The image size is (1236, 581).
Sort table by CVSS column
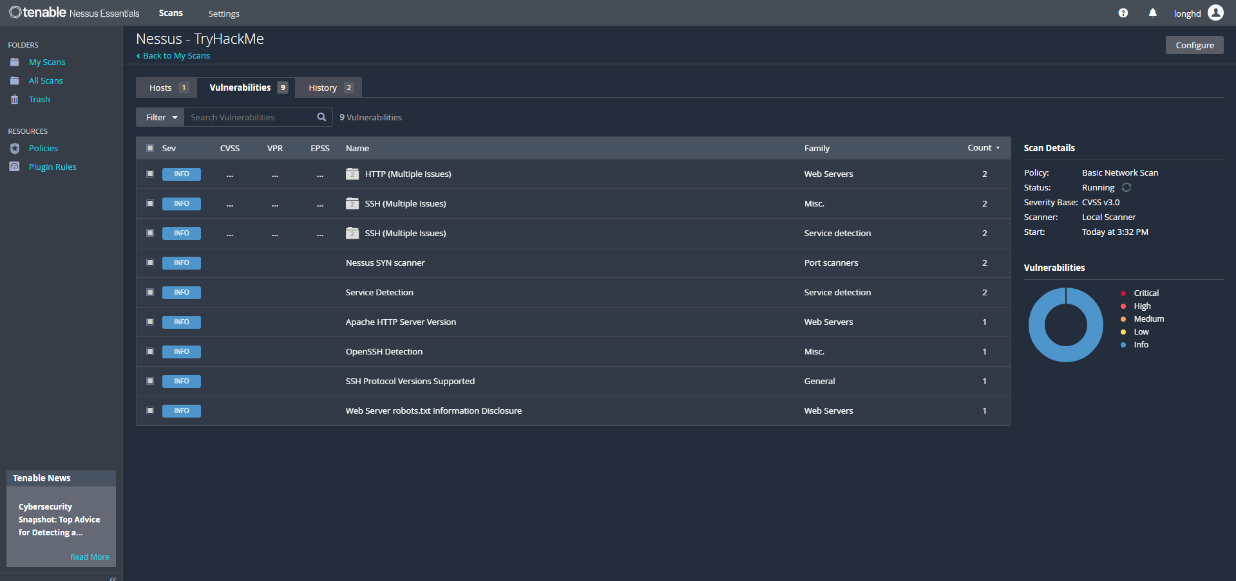pyautogui.click(x=230, y=148)
